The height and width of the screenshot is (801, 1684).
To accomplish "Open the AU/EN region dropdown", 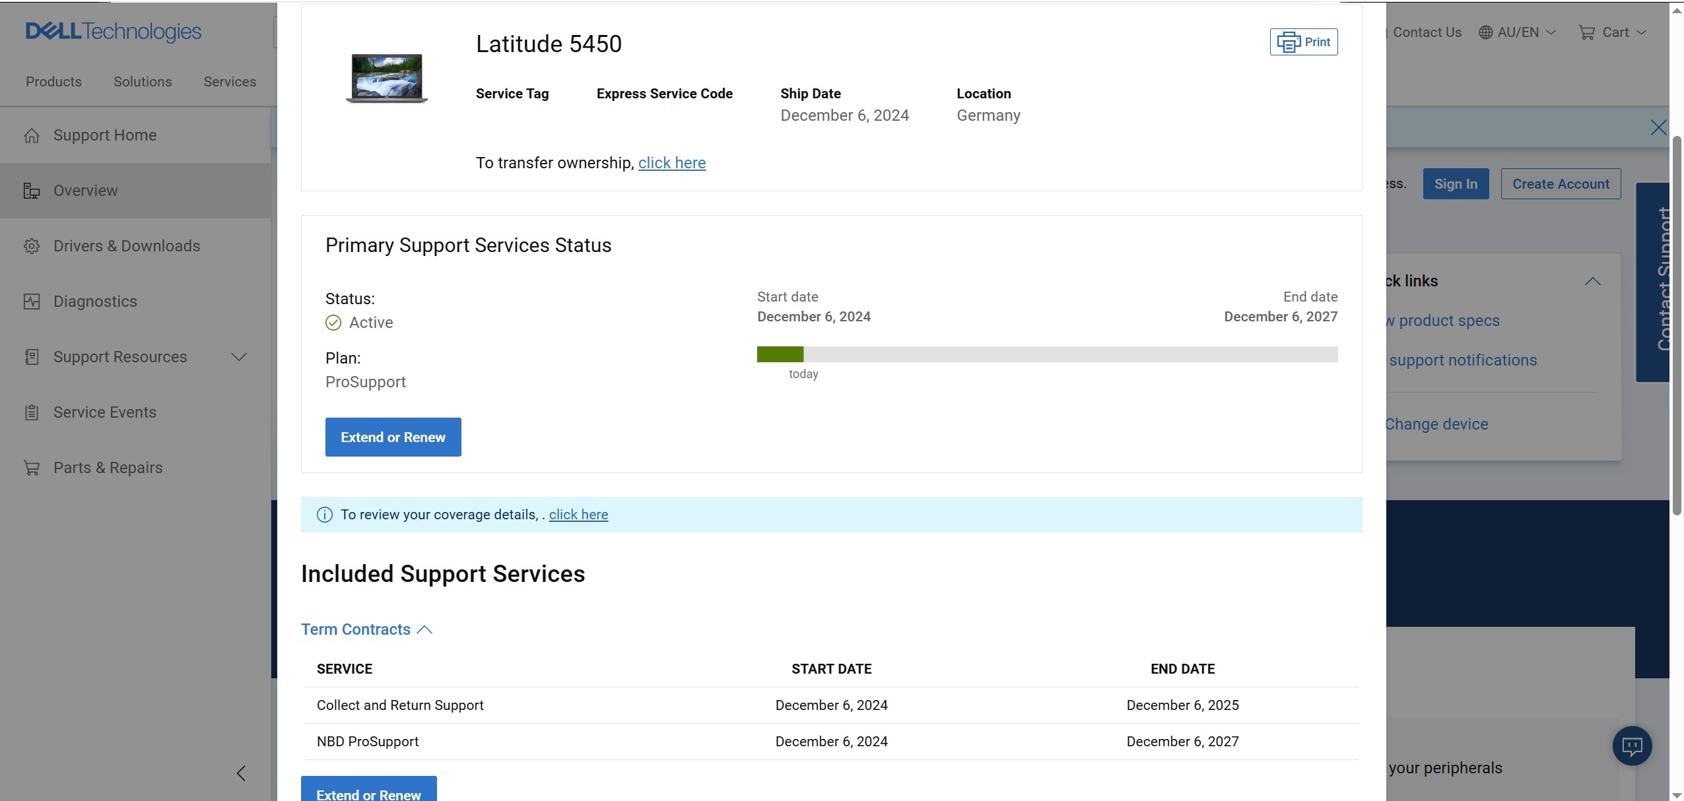I will (x=1518, y=32).
